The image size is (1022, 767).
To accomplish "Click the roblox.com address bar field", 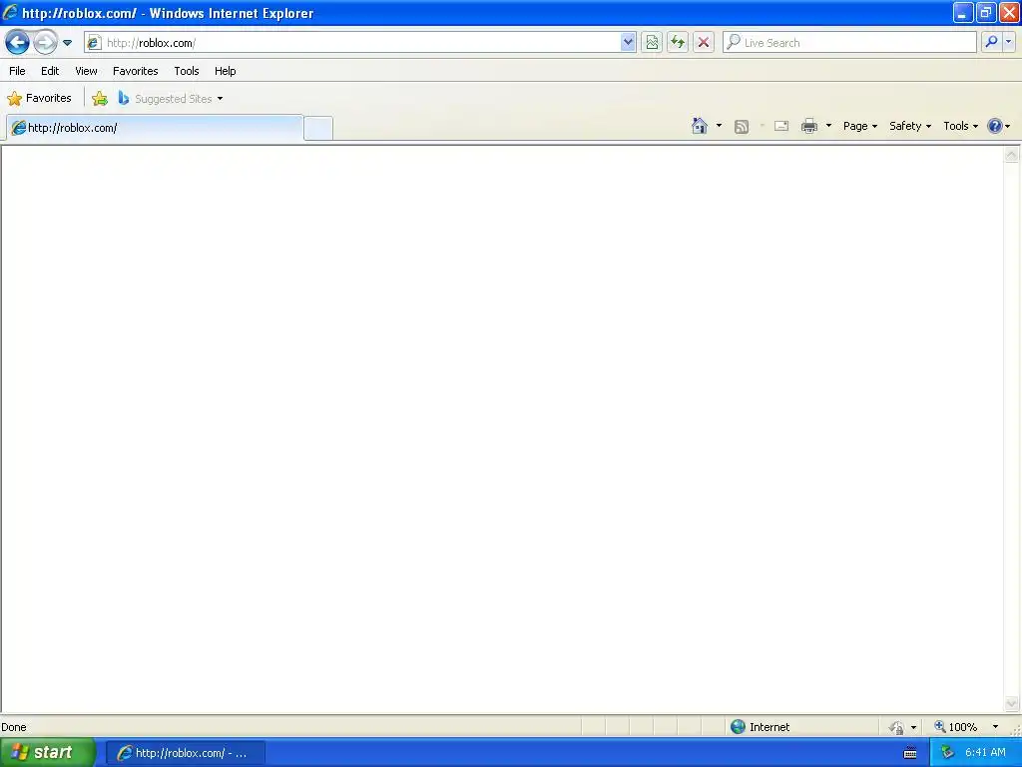I will pos(359,43).
